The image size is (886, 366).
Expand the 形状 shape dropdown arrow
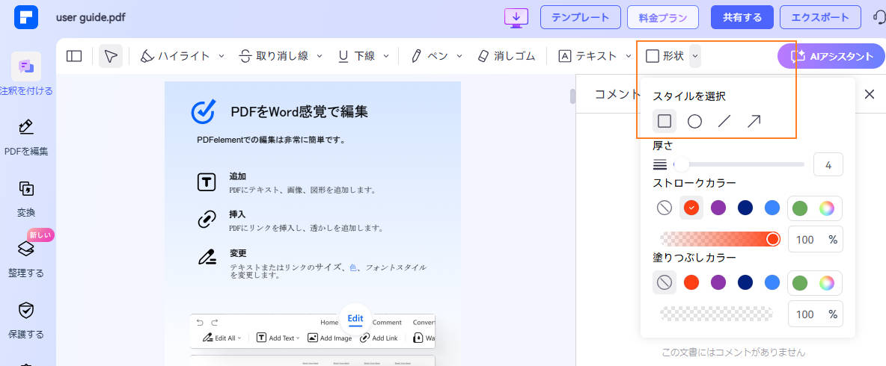(695, 56)
